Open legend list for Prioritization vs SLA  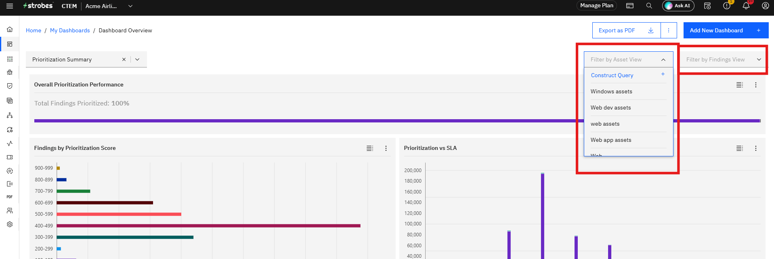(x=740, y=148)
